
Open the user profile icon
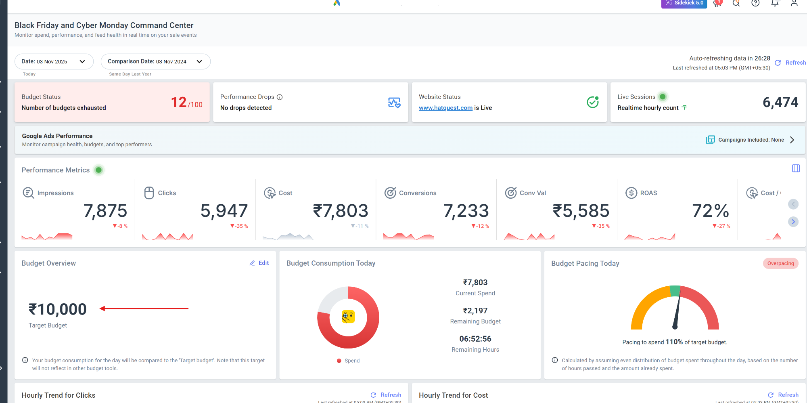click(794, 3)
